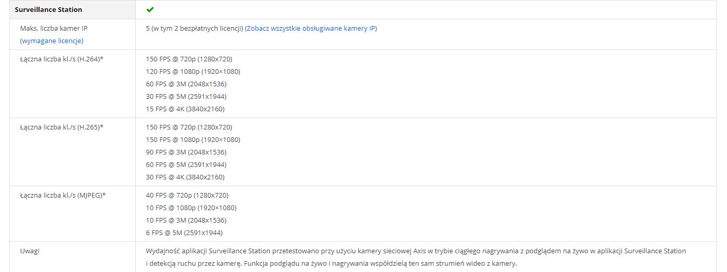Click the H.264 120 FPS @ 1080p line

tap(193, 71)
